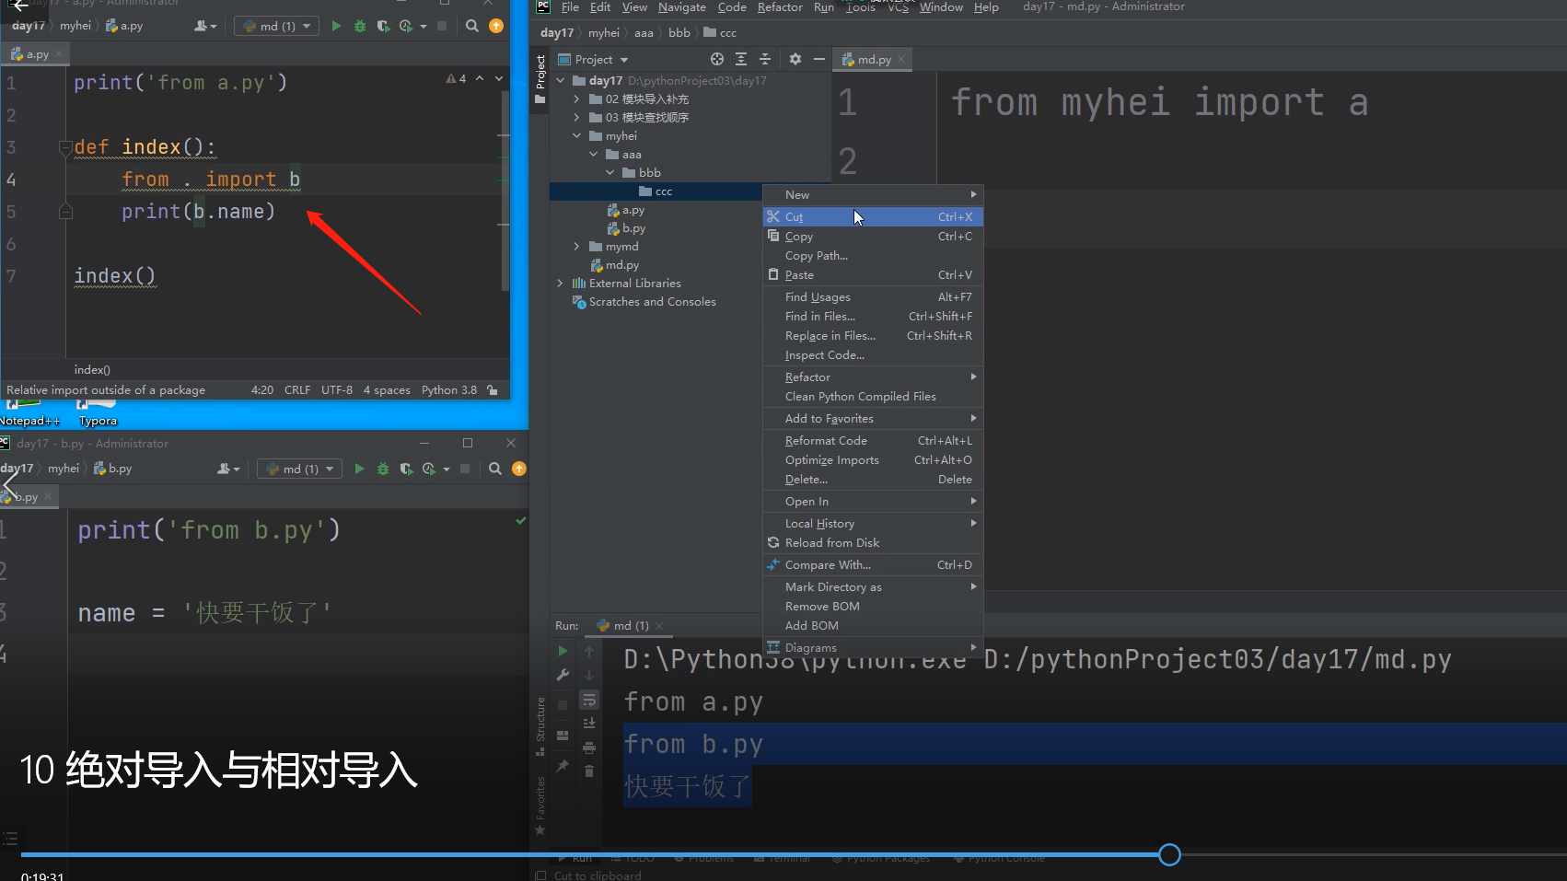1567x881 pixels.
Task: Open the Refactor menu in the menu bar
Action: [x=780, y=7]
